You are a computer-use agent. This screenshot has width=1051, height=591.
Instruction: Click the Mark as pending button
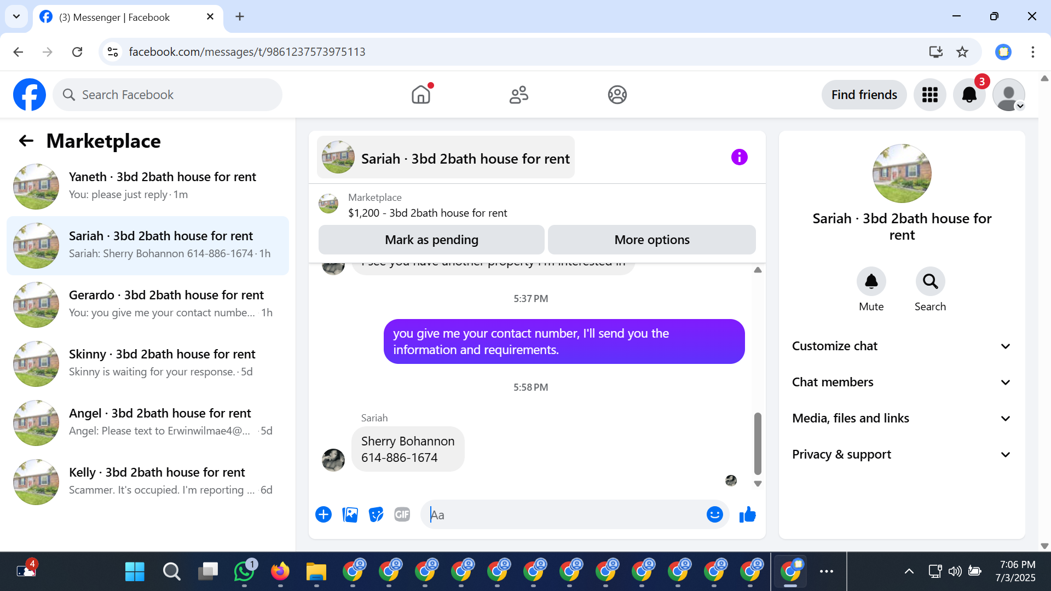pos(431,240)
